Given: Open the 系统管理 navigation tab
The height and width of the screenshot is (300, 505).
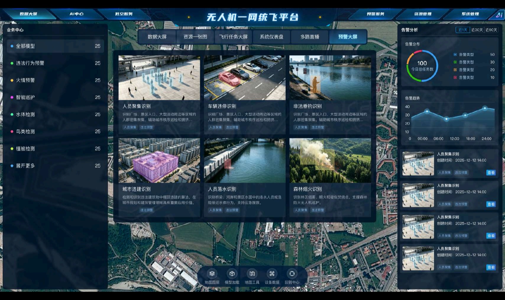Looking at the screenshot, I should pyautogui.click(x=470, y=14).
